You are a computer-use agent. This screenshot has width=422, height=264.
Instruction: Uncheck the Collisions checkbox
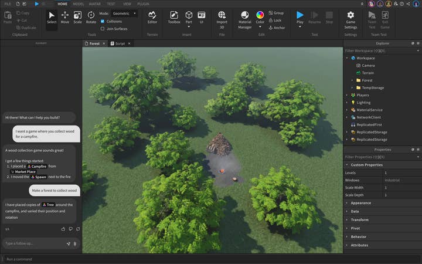[103, 21]
